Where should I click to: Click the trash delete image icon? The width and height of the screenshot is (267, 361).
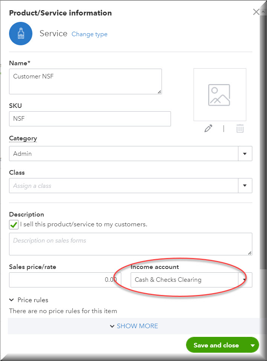240,129
